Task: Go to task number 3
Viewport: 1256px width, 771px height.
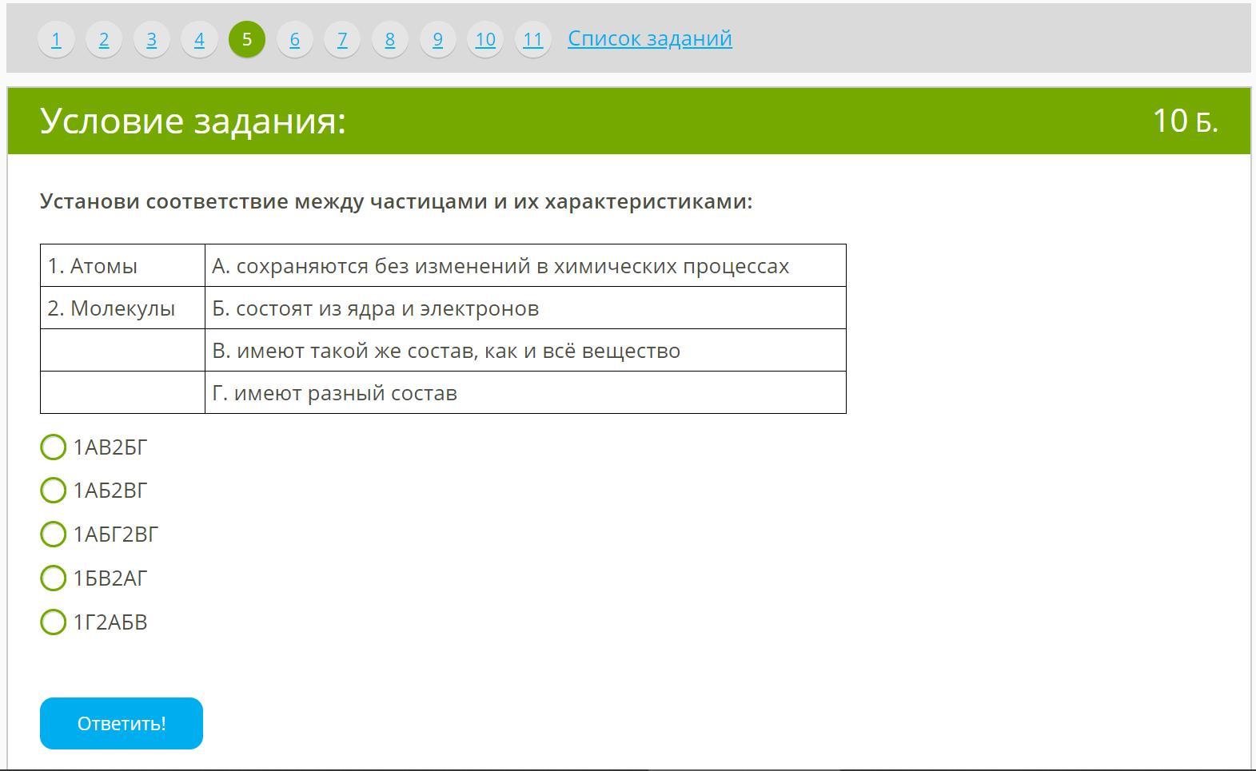Action: (x=151, y=39)
